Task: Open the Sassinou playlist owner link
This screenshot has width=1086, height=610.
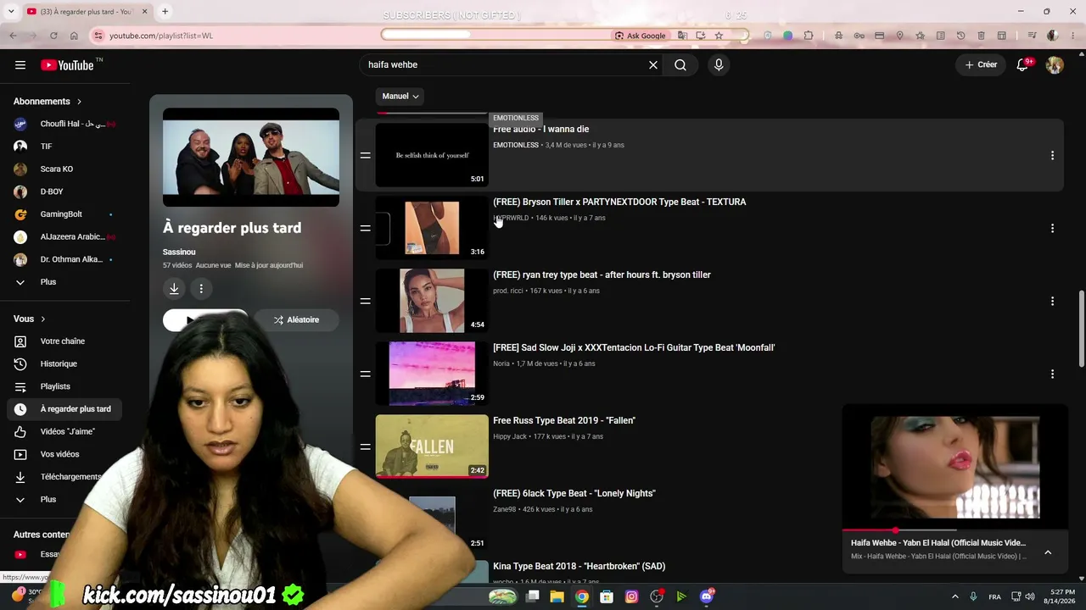Action: 179,252
